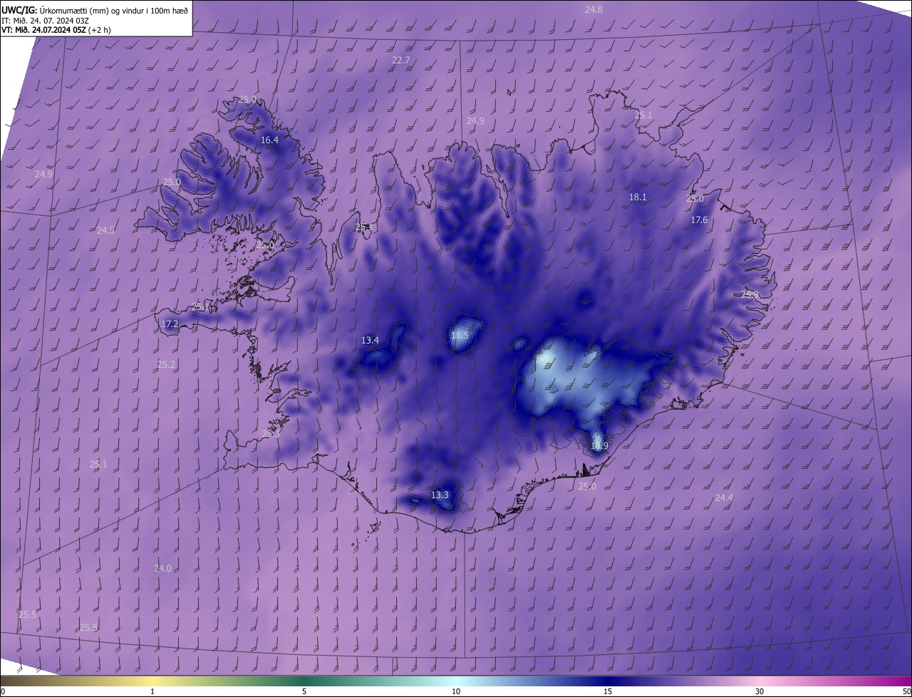Click the 25.9 value on the east coast
The height and width of the screenshot is (697, 912).
pos(750,294)
